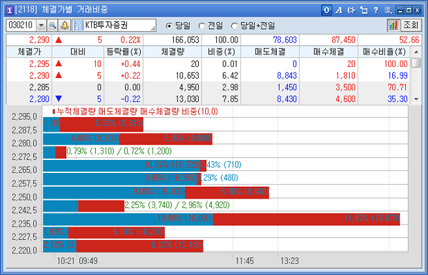
Task: Click the KTB투자증권 stock badge icon
Action: [x=78, y=26]
